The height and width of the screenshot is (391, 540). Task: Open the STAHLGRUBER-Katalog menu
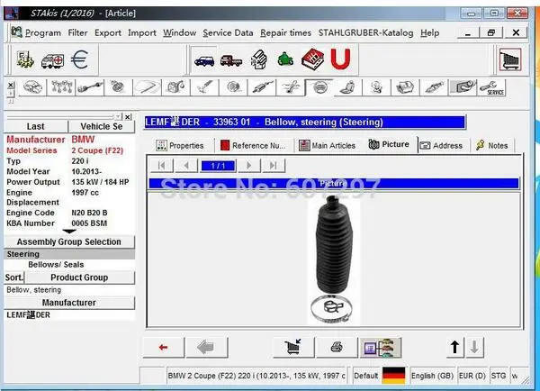(365, 32)
